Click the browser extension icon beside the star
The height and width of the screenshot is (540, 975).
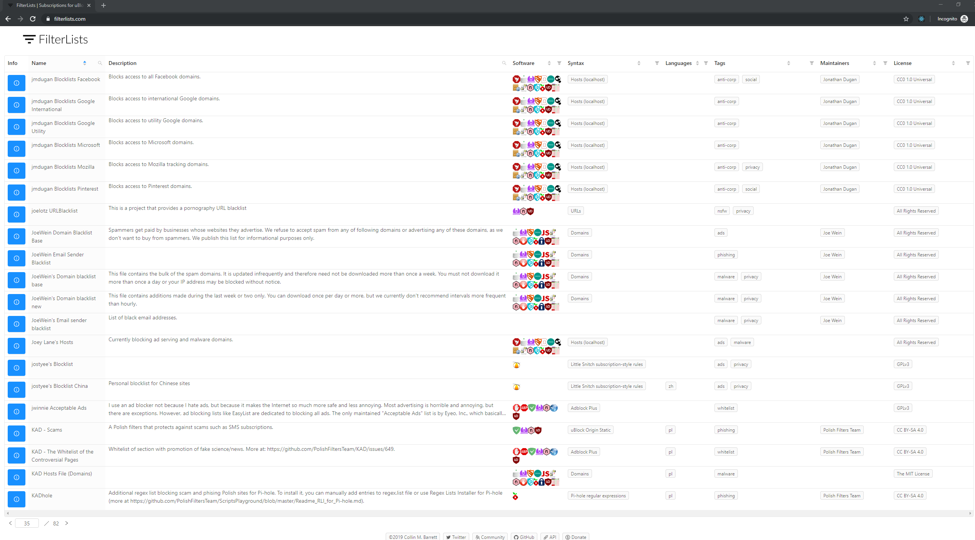pos(921,19)
